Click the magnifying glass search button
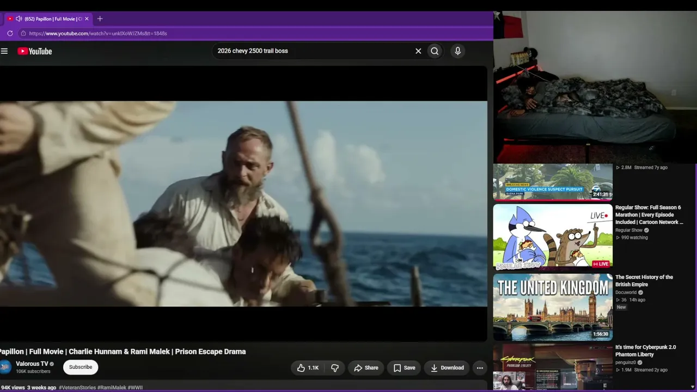This screenshot has height=392, width=697. point(435,51)
